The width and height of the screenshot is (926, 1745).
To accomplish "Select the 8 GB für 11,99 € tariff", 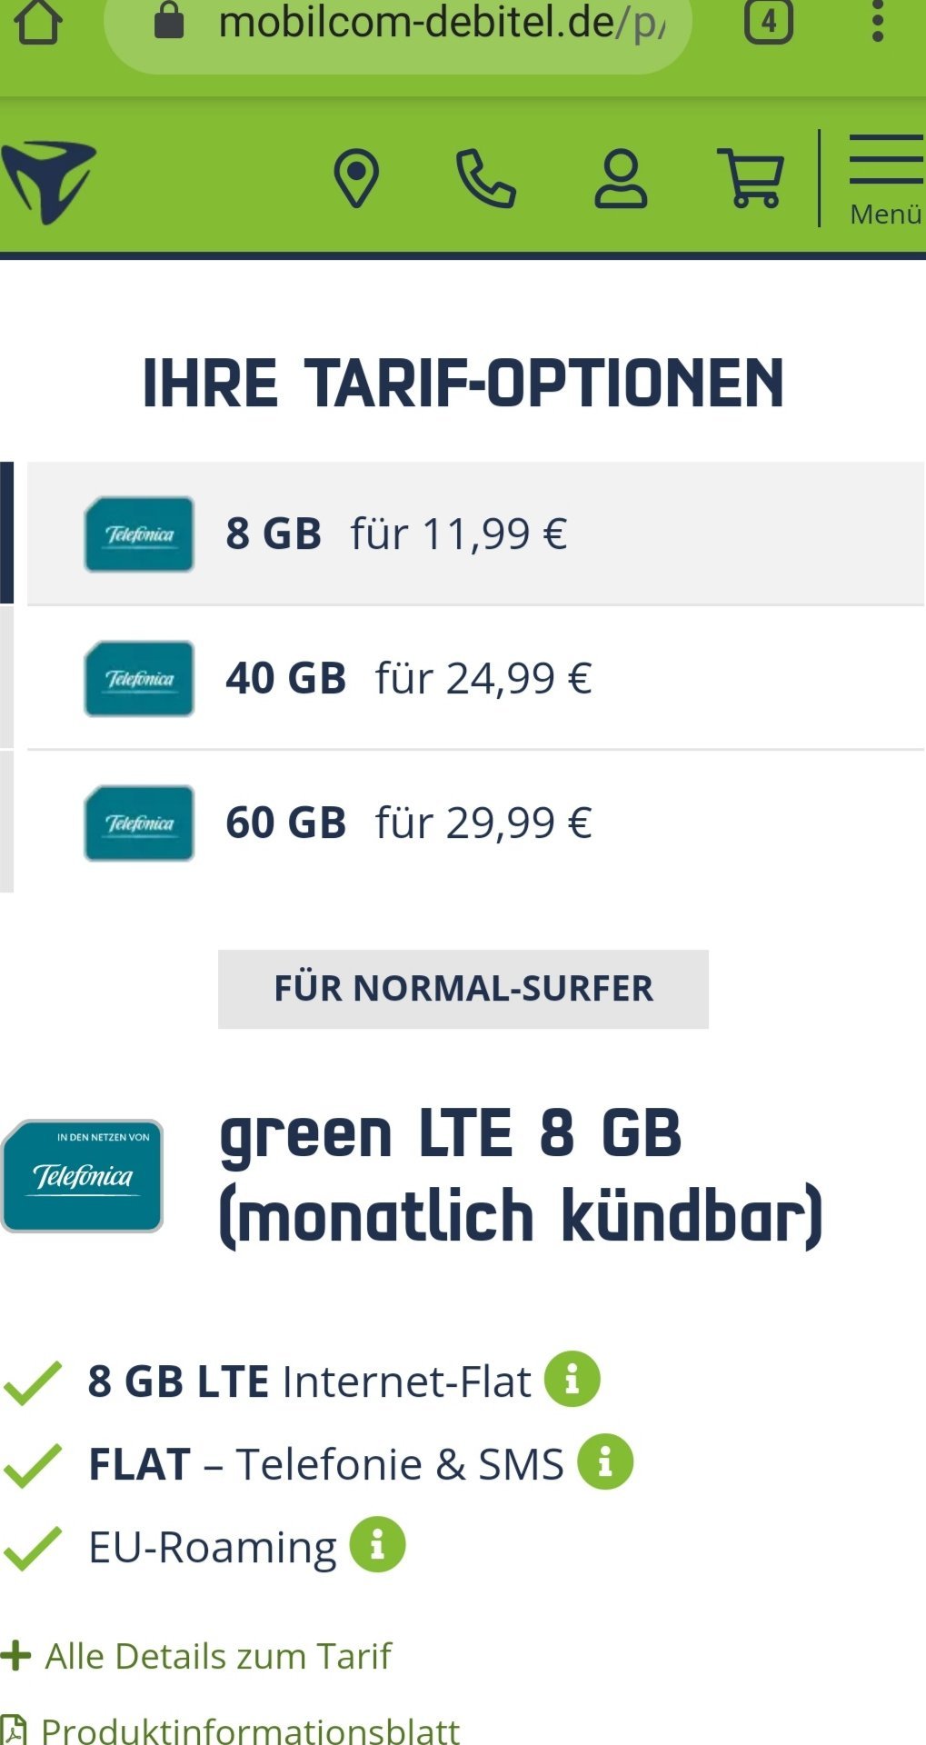I will [x=476, y=533].
